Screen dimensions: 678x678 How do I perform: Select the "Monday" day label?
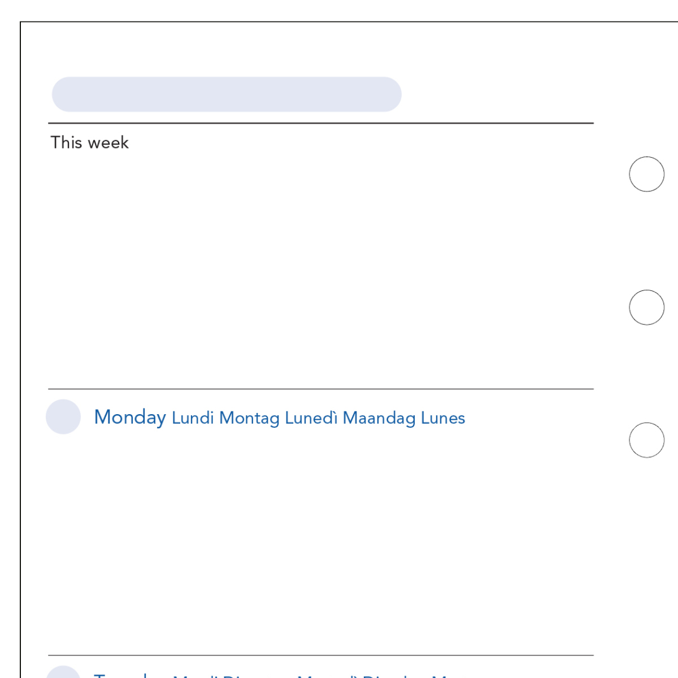point(130,418)
